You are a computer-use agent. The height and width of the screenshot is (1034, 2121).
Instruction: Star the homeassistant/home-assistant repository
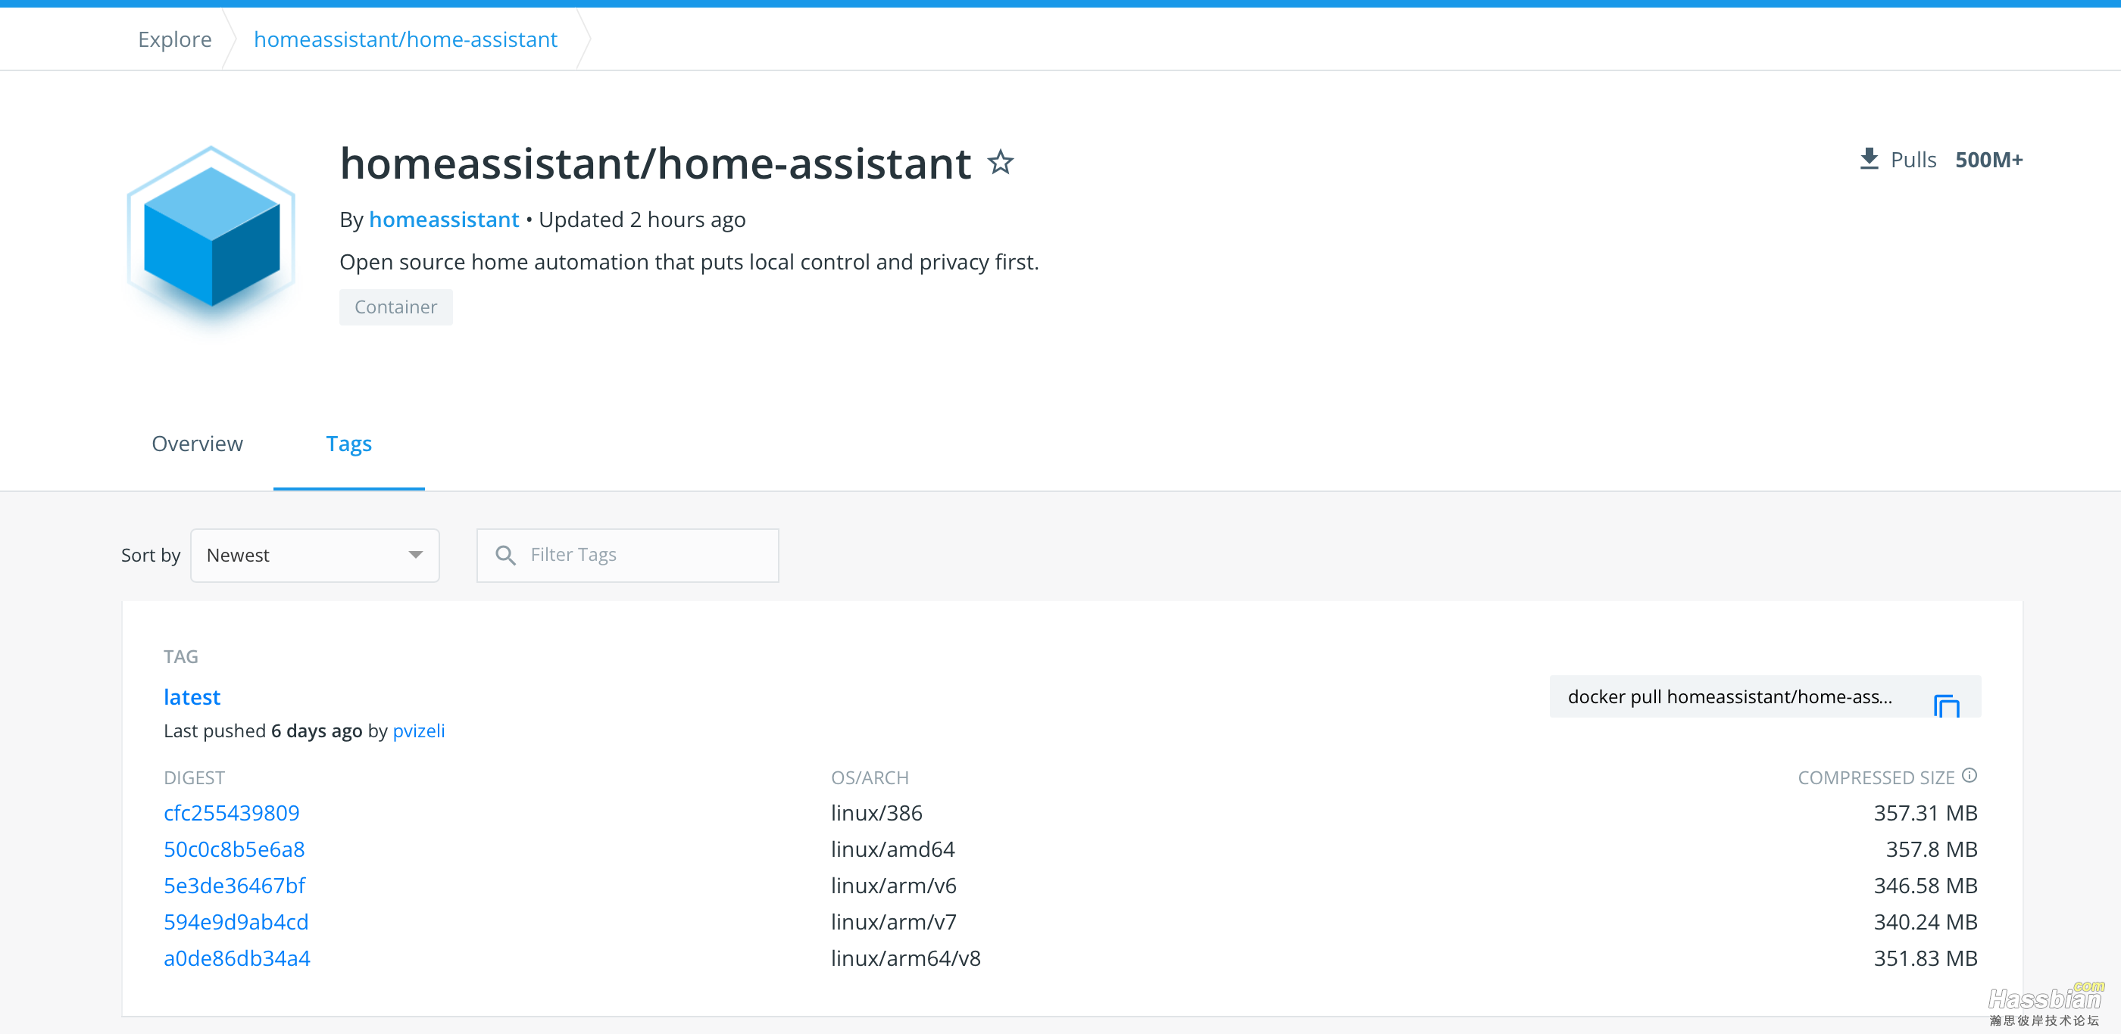[x=1001, y=162]
